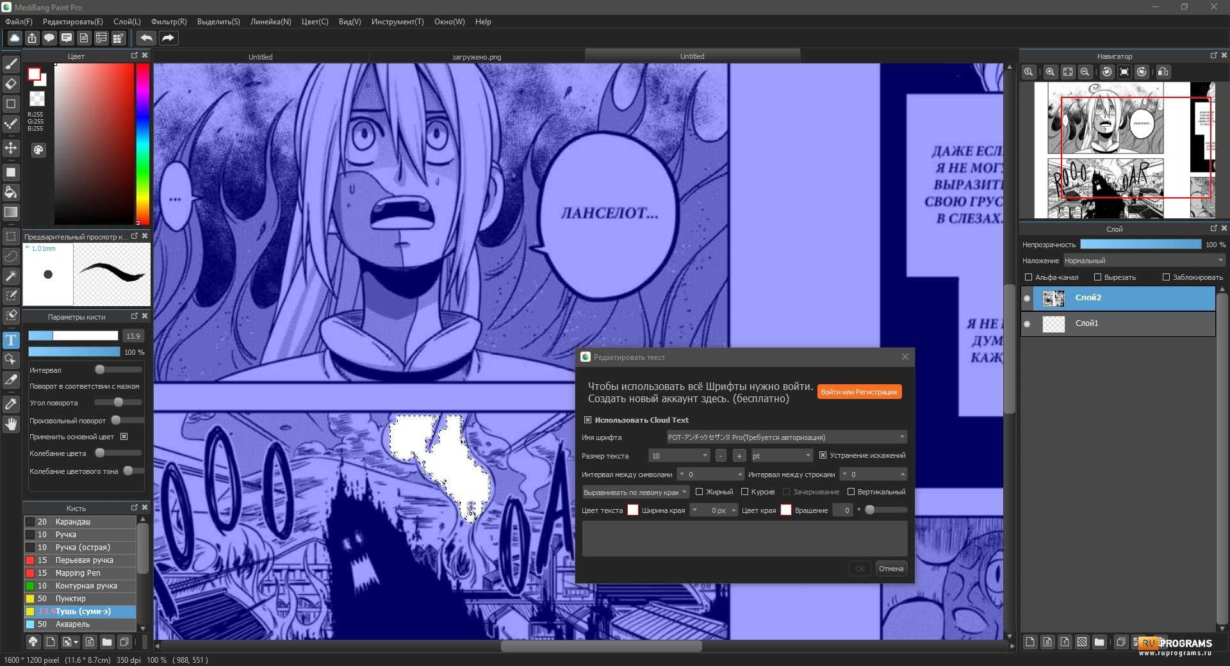This screenshot has width=1230, height=666.
Task: Open the pt unit dropdown
Action: tap(781, 456)
